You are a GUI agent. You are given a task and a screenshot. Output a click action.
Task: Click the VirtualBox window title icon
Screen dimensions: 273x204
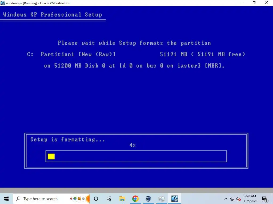click(3, 3)
